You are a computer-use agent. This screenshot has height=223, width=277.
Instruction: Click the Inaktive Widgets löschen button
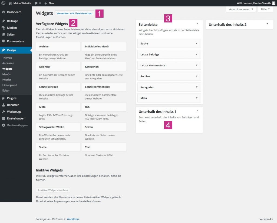point(53,190)
